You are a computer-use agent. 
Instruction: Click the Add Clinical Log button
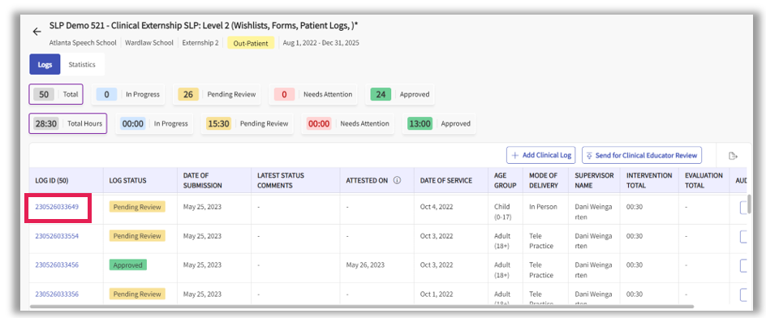point(541,155)
